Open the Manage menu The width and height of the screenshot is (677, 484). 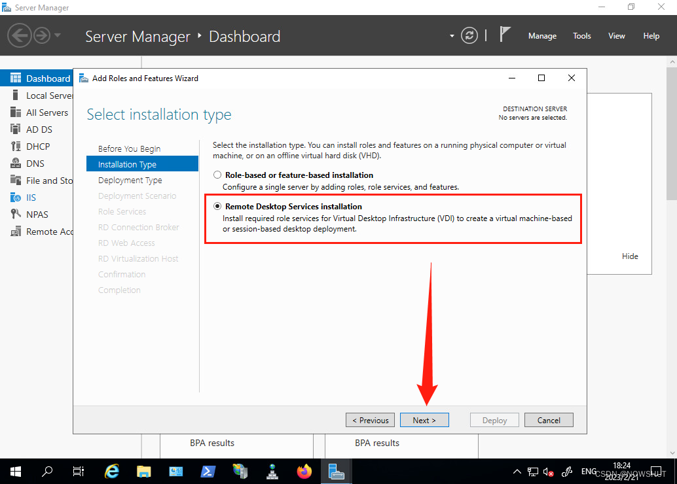pos(542,36)
